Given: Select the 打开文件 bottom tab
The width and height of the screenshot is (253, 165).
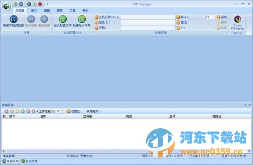Looking at the screenshot, I should pyautogui.click(x=30, y=161).
